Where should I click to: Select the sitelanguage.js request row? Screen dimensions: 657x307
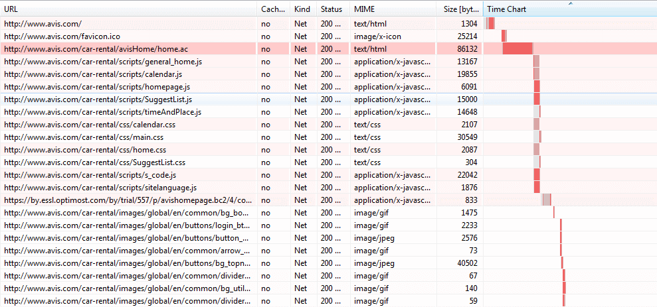click(328, 188)
